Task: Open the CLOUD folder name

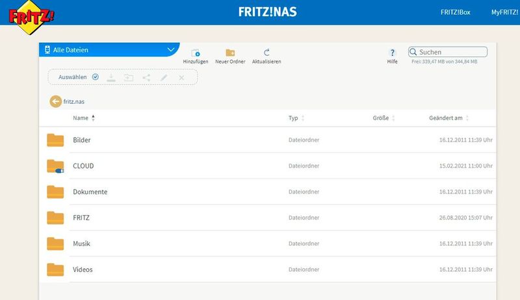Action: click(x=83, y=166)
